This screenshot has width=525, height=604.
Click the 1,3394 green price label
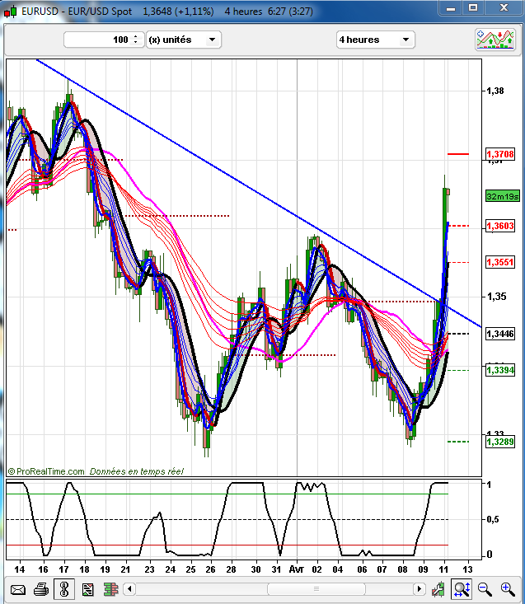[500, 370]
